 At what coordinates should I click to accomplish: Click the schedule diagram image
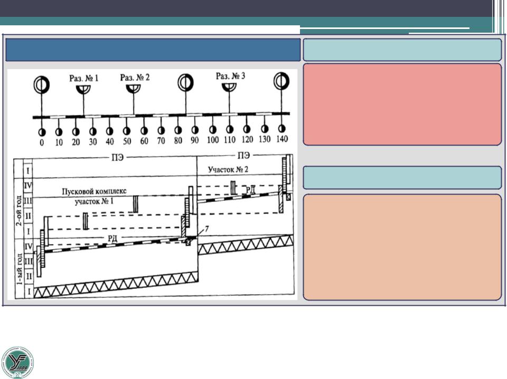[152, 184]
